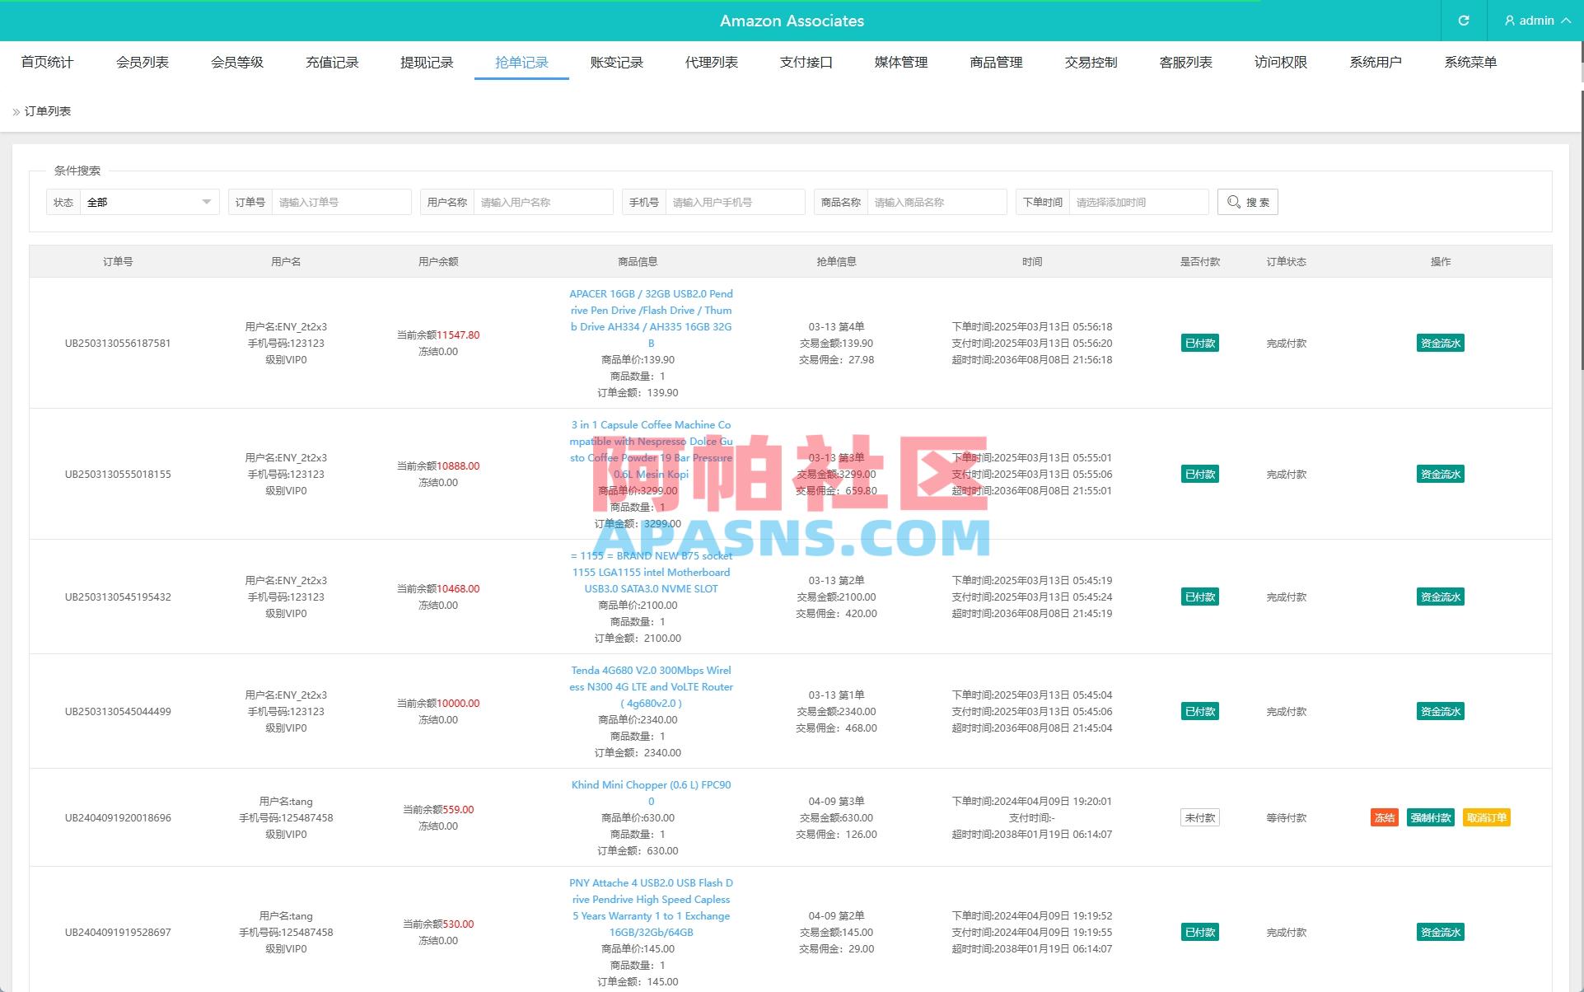Open the 下单时间 date picker field
The height and width of the screenshot is (992, 1584).
point(1137,201)
